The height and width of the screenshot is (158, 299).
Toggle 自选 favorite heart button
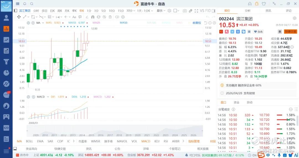(258, 32)
